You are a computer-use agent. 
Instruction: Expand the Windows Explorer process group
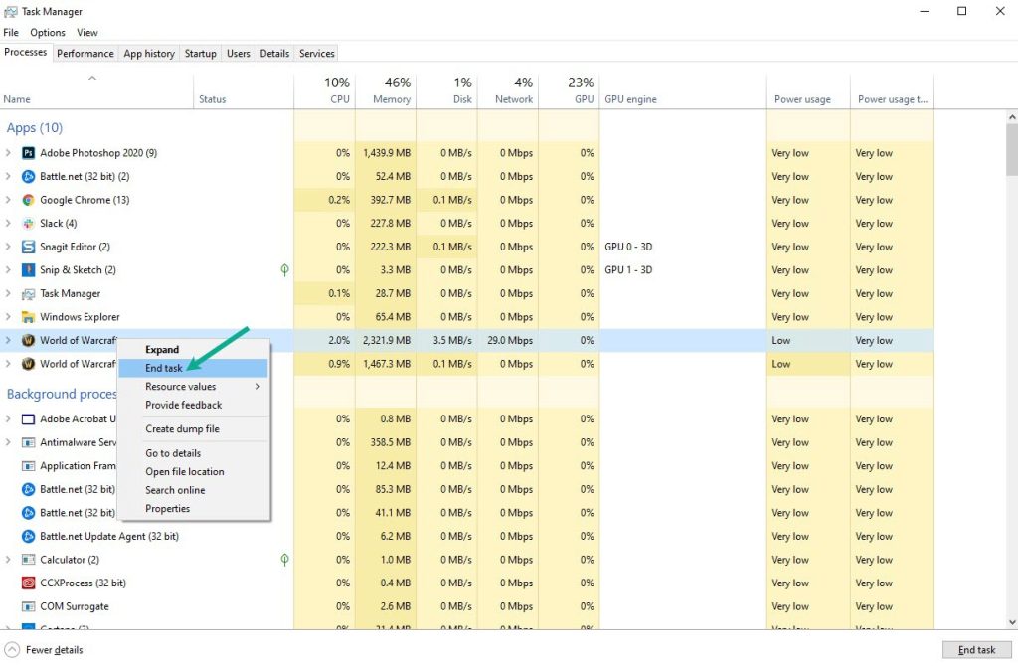click(x=8, y=317)
